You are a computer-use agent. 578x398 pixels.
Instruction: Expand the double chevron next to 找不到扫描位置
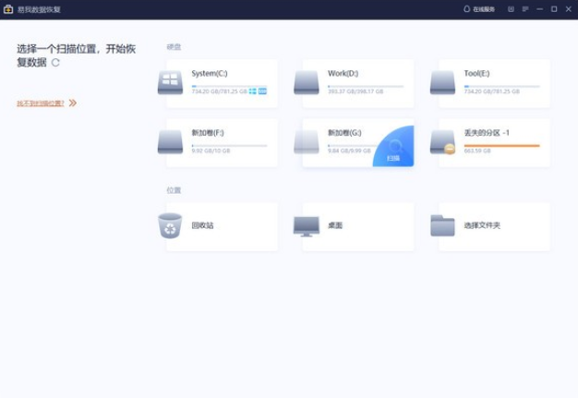tap(73, 103)
